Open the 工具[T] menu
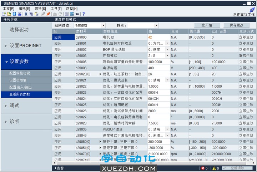This screenshot has width=257, height=172. click(x=56, y=9)
